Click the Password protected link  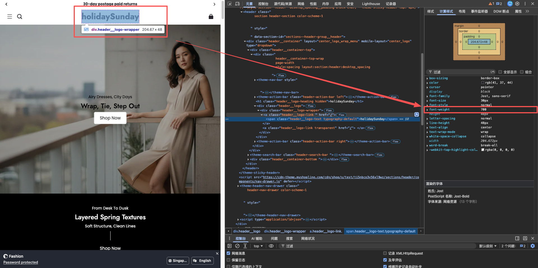21,262
